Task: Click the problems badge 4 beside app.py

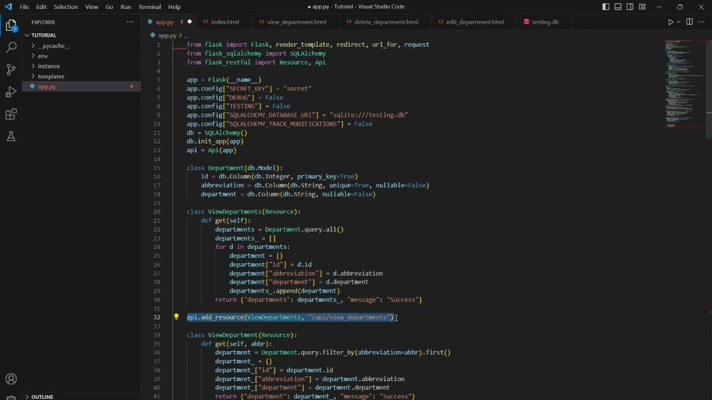Action: click(131, 87)
